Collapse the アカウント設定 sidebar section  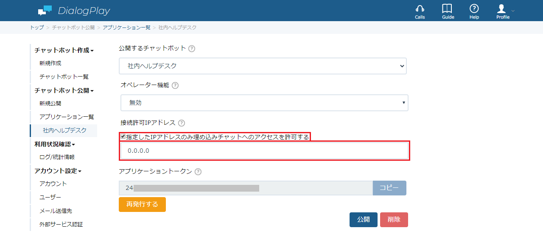pos(58,171)
